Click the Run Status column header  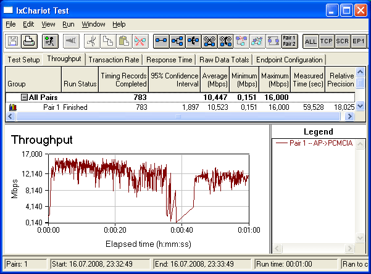(80, 80)
